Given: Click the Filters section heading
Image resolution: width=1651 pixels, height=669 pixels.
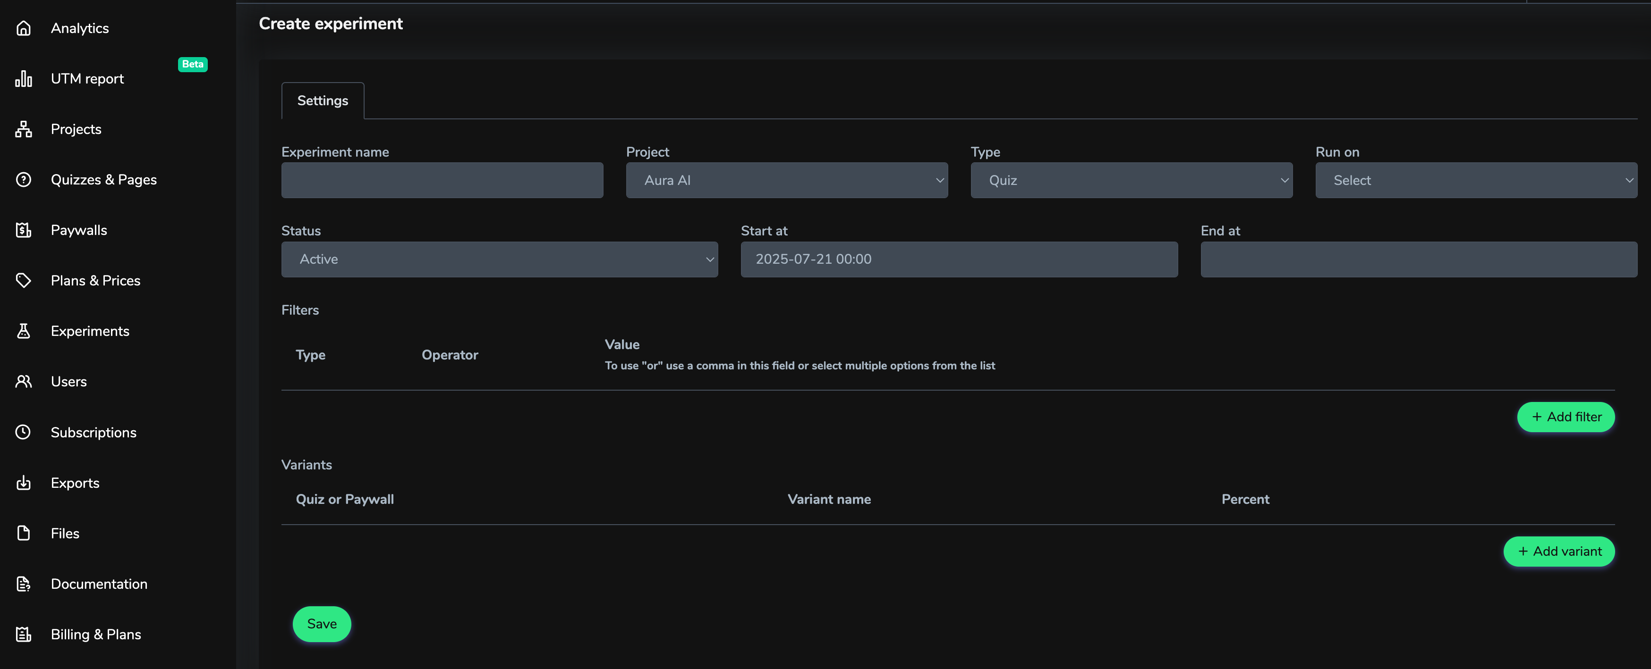Looking at the screenshot, I should [x=300, y=310].
